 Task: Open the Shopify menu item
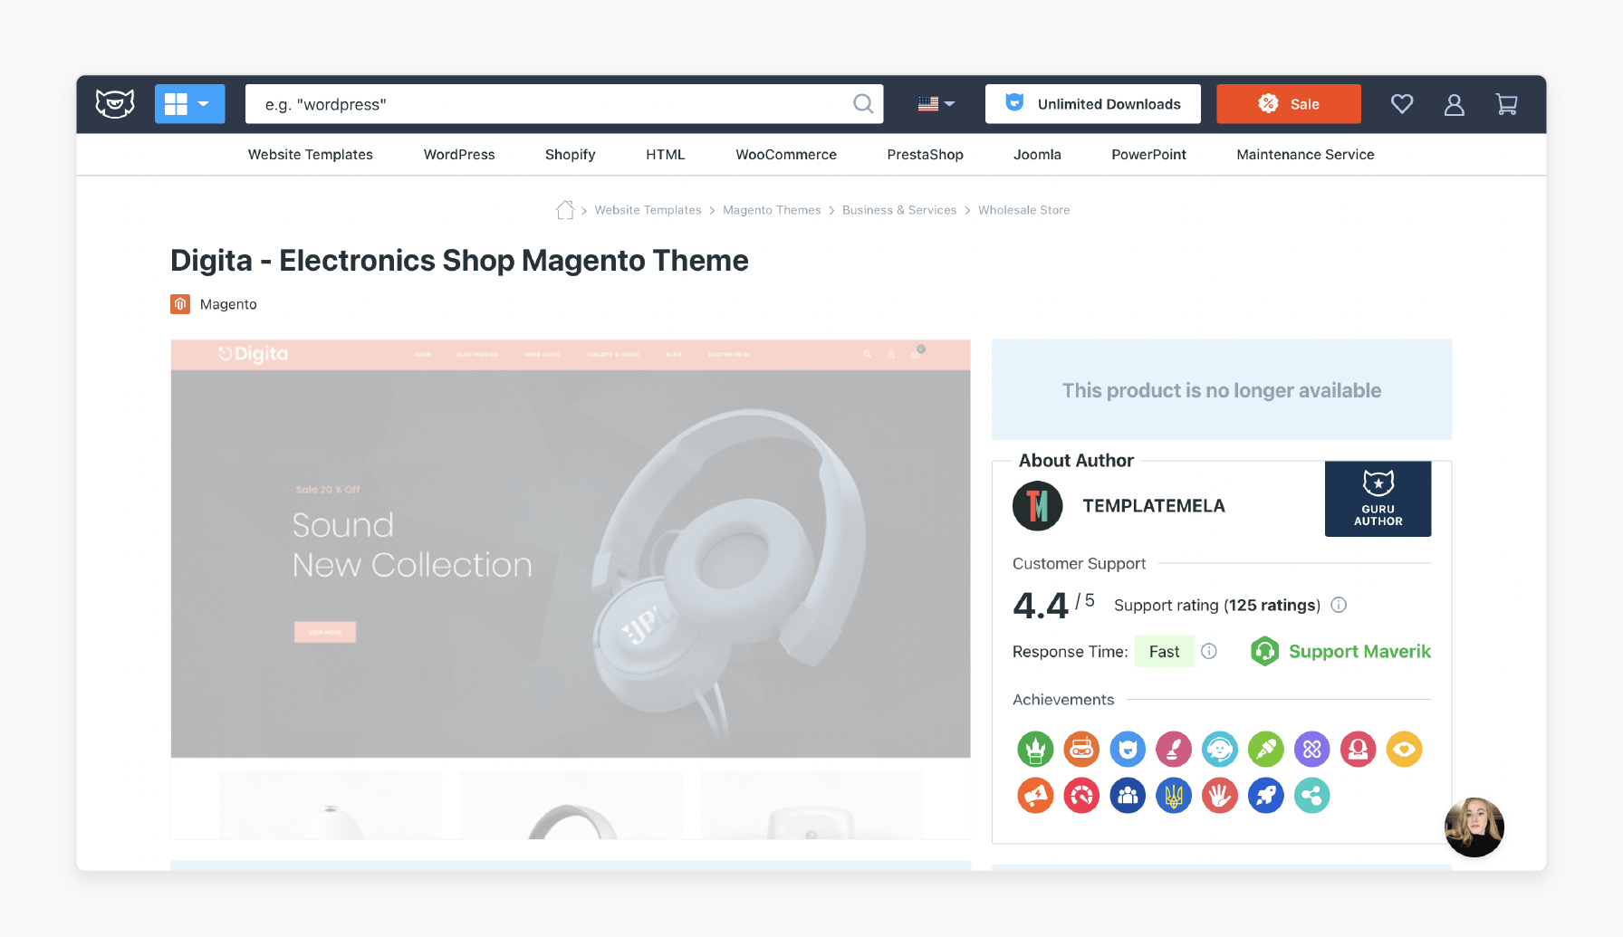[x=571, y=155]
